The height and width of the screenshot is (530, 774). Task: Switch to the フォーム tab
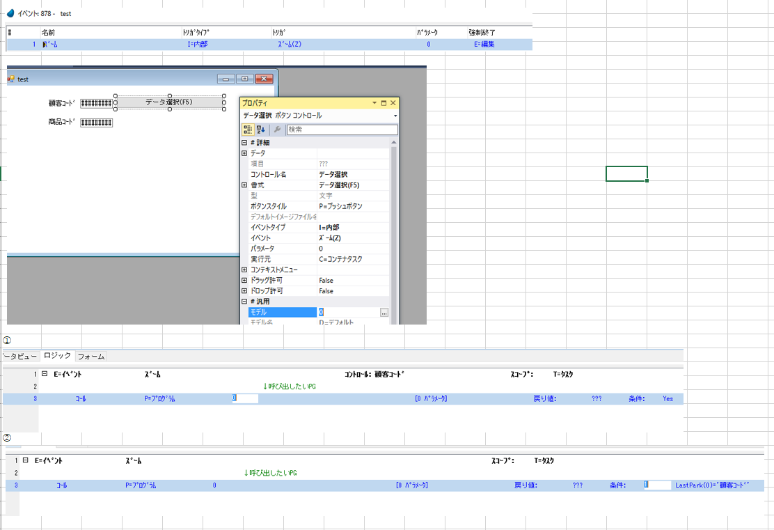(x=90, y=357)
